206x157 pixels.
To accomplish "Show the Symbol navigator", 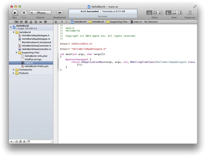I will point(21,22).
